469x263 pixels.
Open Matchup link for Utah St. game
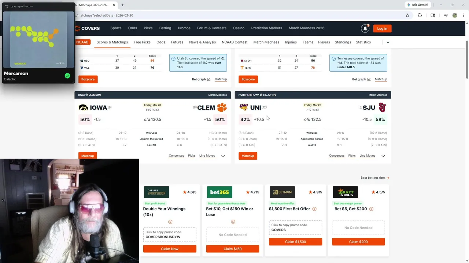(x=221, y=79)
